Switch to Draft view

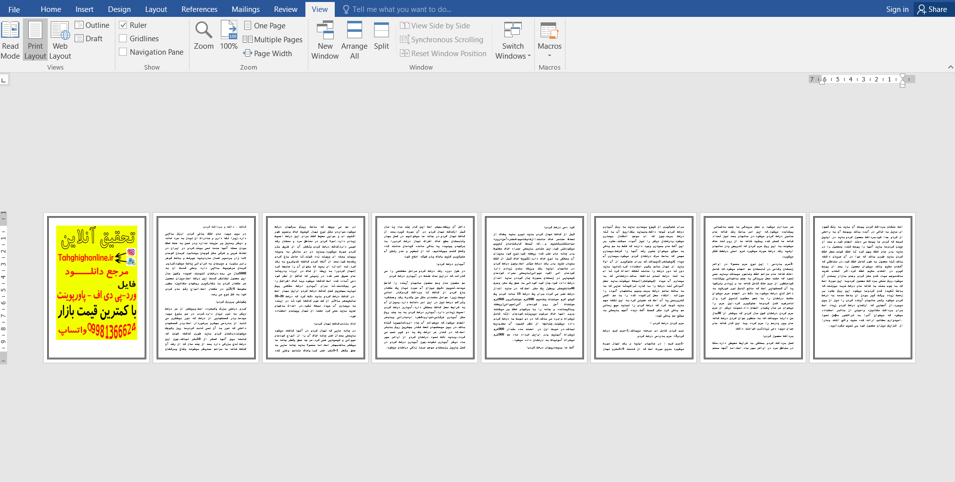click(x=89, y=39)
